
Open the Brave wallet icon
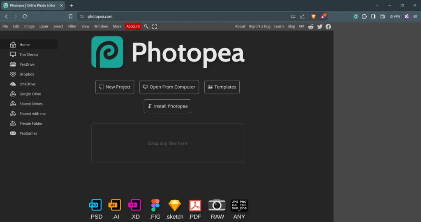point(383,16)
